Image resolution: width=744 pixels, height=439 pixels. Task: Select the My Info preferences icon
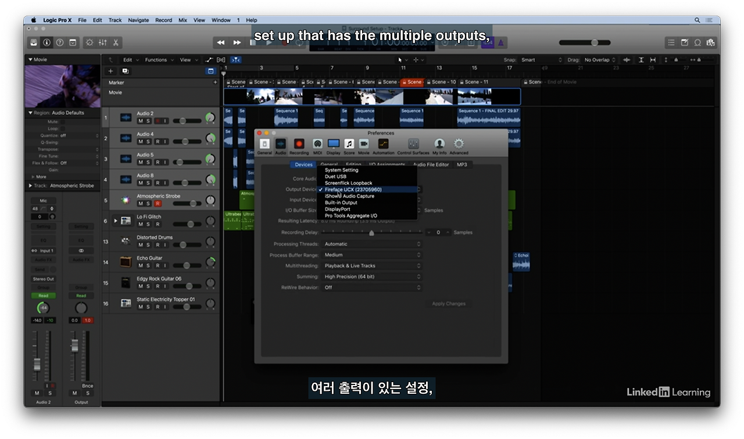coord(439,145)
